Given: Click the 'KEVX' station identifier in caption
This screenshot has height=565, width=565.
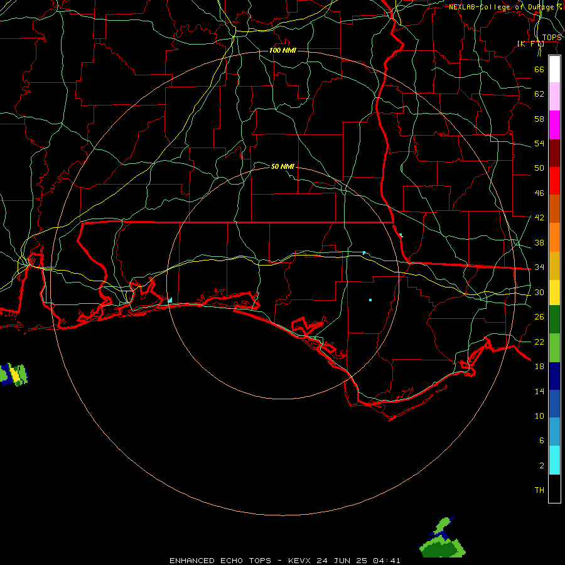Looking at the screenshot, I should coord(299,561).
